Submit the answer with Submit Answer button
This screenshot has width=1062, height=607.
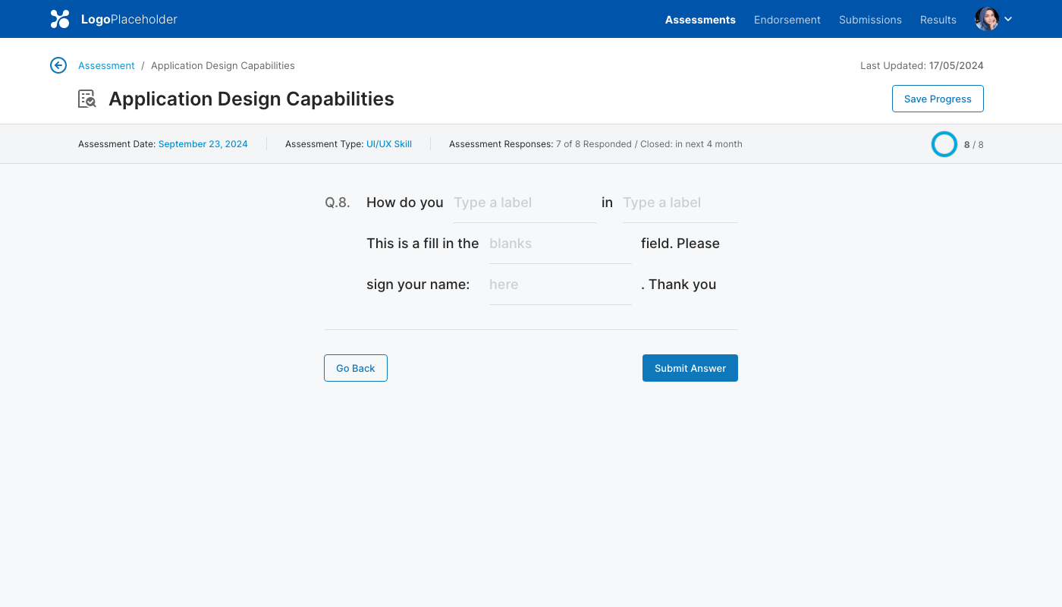[690, 368]
